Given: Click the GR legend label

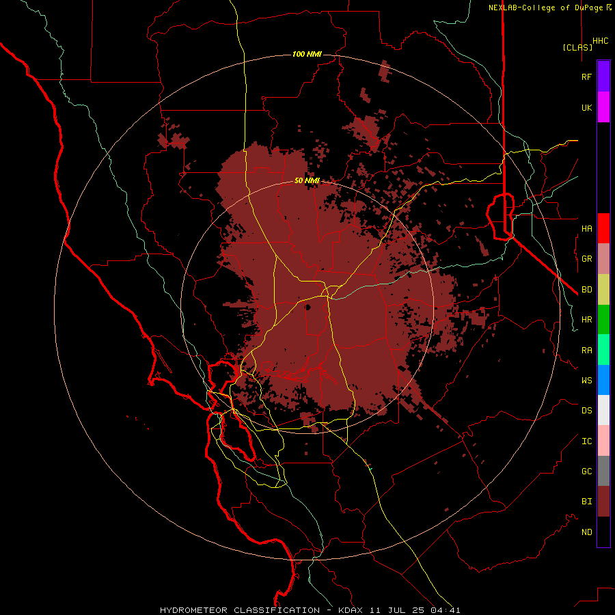Looking at the screenshot, I should tap(586, 259).
